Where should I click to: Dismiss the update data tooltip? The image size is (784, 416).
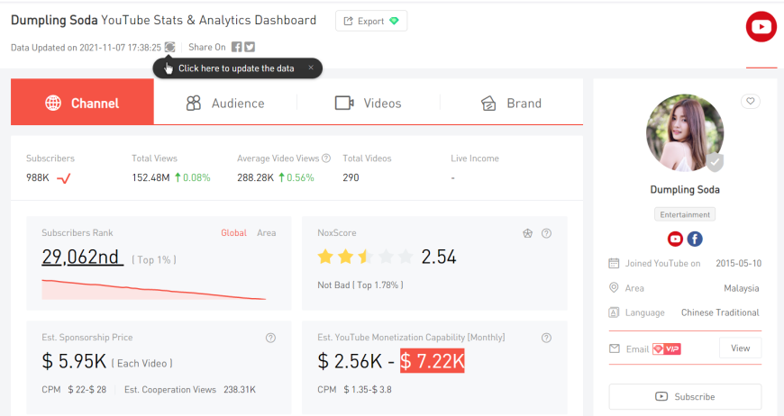coord(311,68)
